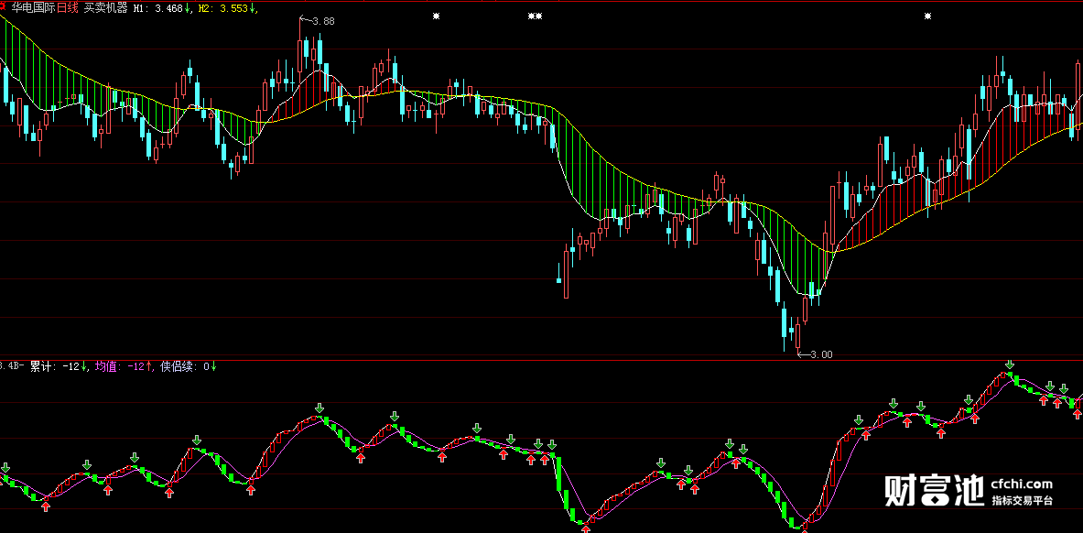
Task: Click the first white star marker at top
Action: (x=436, y=16)
